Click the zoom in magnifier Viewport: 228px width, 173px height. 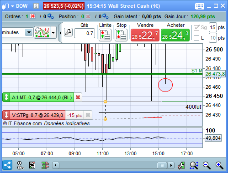(x=219, y=165)
